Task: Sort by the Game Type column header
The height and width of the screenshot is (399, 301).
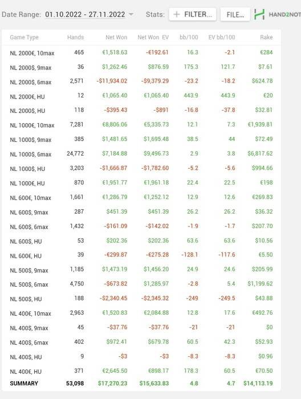Action: tap(24, 38)
